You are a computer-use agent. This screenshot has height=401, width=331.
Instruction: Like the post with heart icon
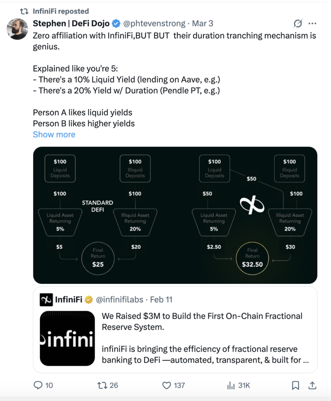pyautogui.click(x=167, y=385)
